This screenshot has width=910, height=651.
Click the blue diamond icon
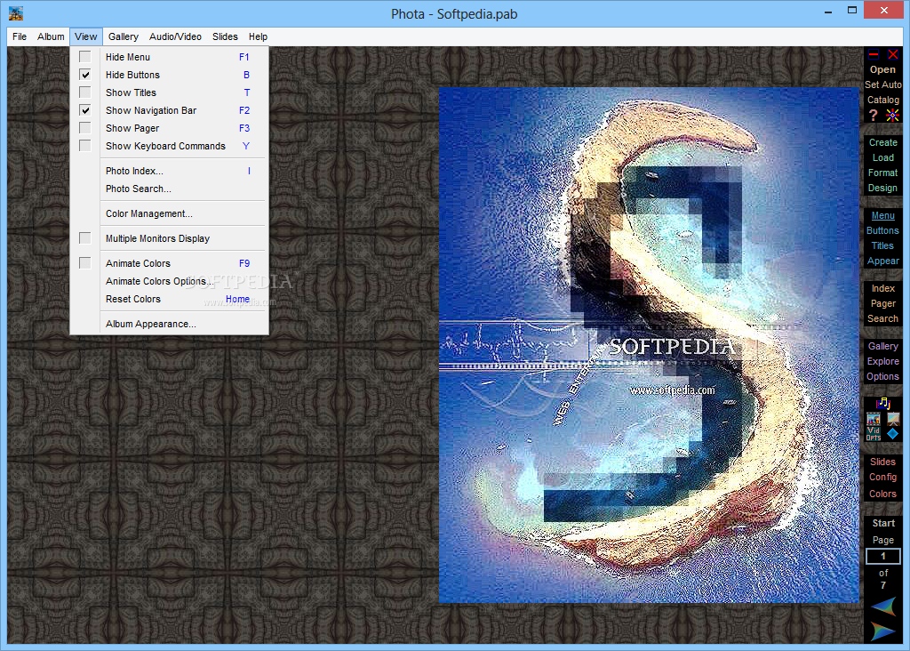[892, 434]
